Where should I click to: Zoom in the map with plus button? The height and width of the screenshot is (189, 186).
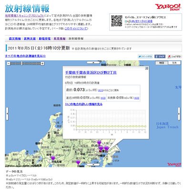(42, 64)
